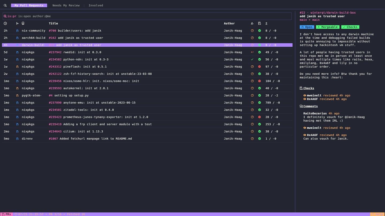The image size is (385, 216).
Task: Select the clock column header icon
Action: pyautogui.click(x=5, y=23)
